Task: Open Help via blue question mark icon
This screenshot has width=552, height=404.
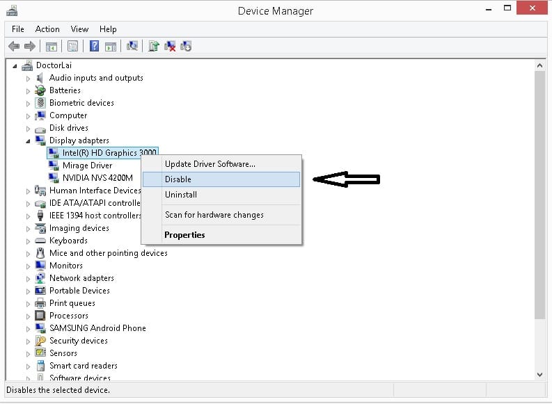Action: (x=94, y=46)
